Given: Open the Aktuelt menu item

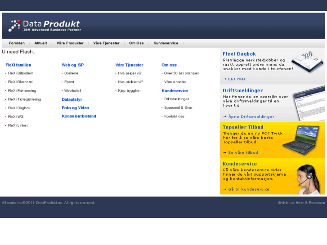Looking at the screenshot, I should (x=40, y=43).
